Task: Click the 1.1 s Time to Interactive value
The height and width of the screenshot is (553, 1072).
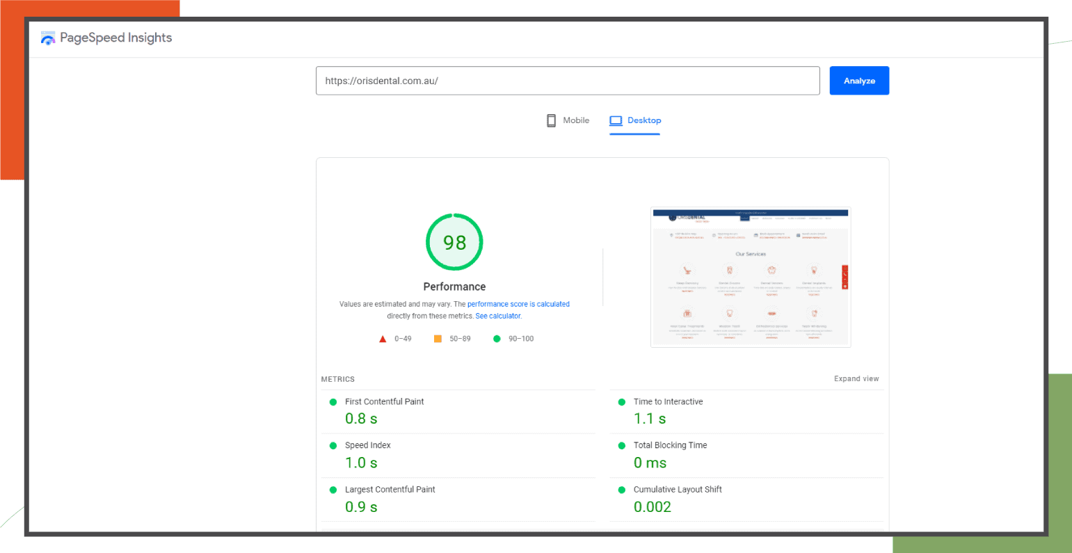Action: tap(650, 419)
